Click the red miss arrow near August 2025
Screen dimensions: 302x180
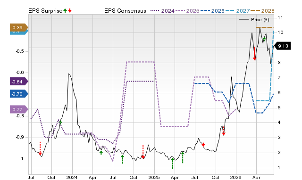pos(203,144)
